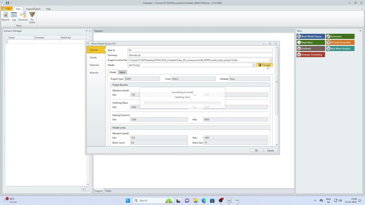Click the Easting Max value 8500
The height and width of the screenshot is (205, 365).
pos(235,120)
